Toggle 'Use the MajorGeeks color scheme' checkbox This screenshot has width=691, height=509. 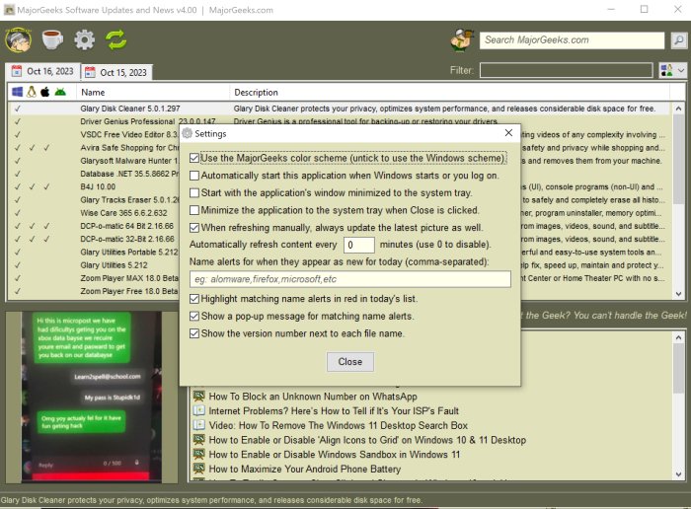tap(194, 158)
